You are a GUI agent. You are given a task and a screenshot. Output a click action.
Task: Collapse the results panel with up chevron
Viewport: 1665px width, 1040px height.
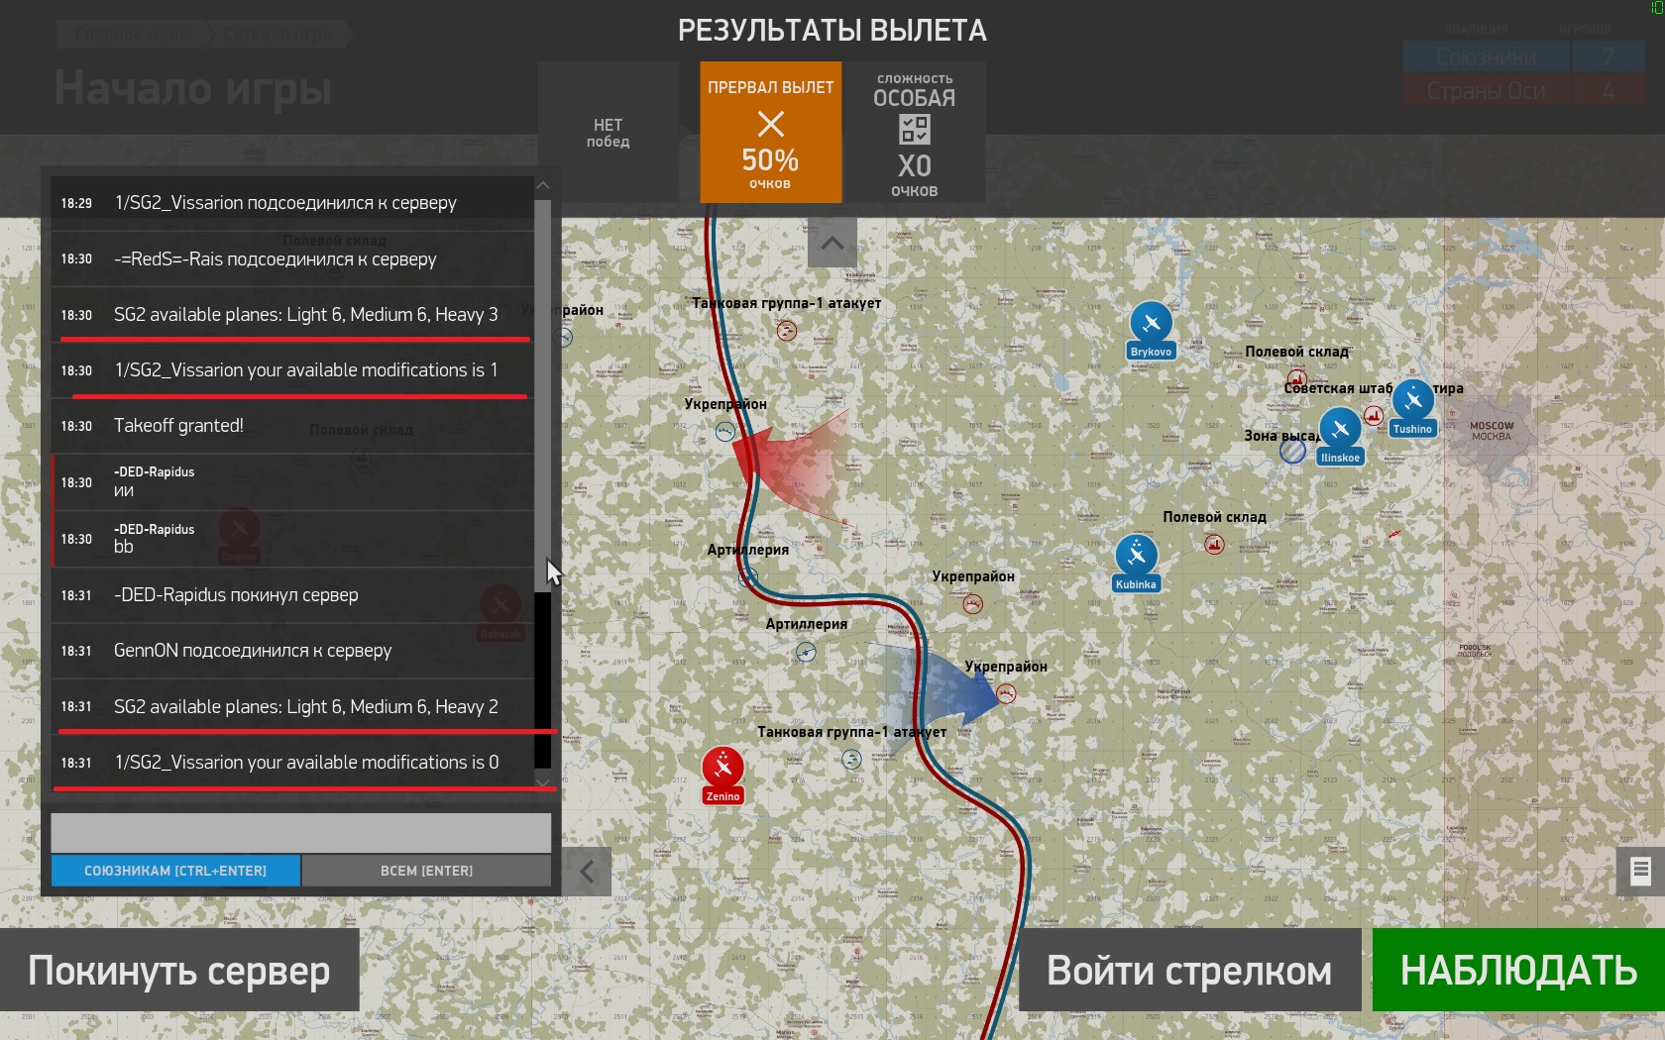tap(832, 243)
